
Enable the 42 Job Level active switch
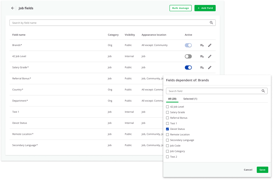click(x=188, y=56)
